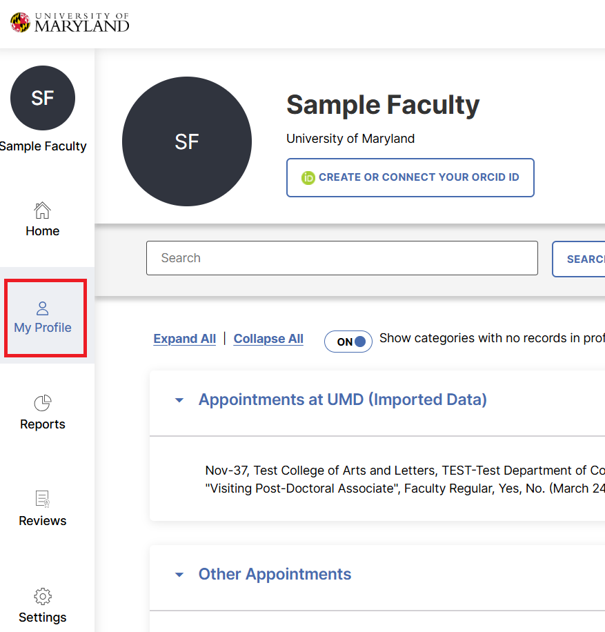Image resolution: width=605 pixels, height=632 pixels.
Task: Click the University of Maryland logo
Action: tap(70, 23)
